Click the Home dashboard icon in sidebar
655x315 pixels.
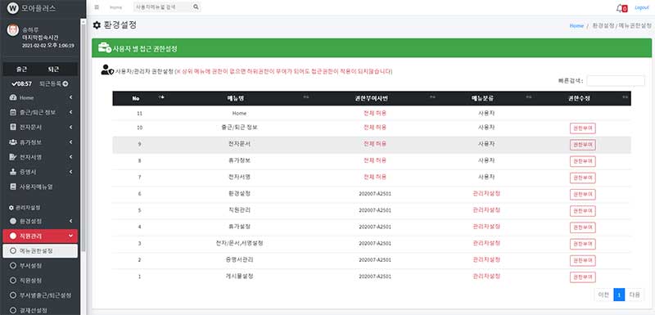[12, 97]
